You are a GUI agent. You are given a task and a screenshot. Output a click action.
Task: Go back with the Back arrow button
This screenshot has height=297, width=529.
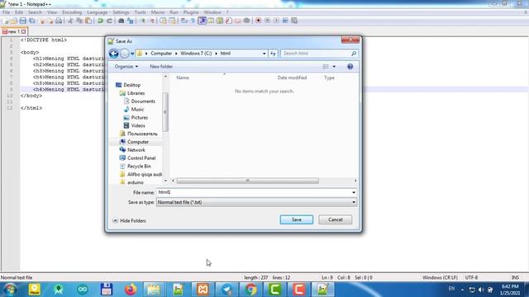click(x=114, y=54)
